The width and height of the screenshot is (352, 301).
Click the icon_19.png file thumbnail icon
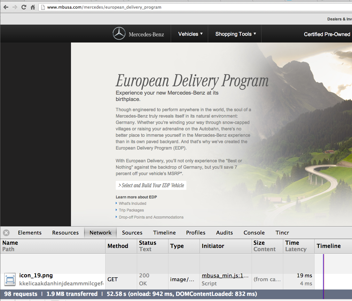[x=10, y=280]
